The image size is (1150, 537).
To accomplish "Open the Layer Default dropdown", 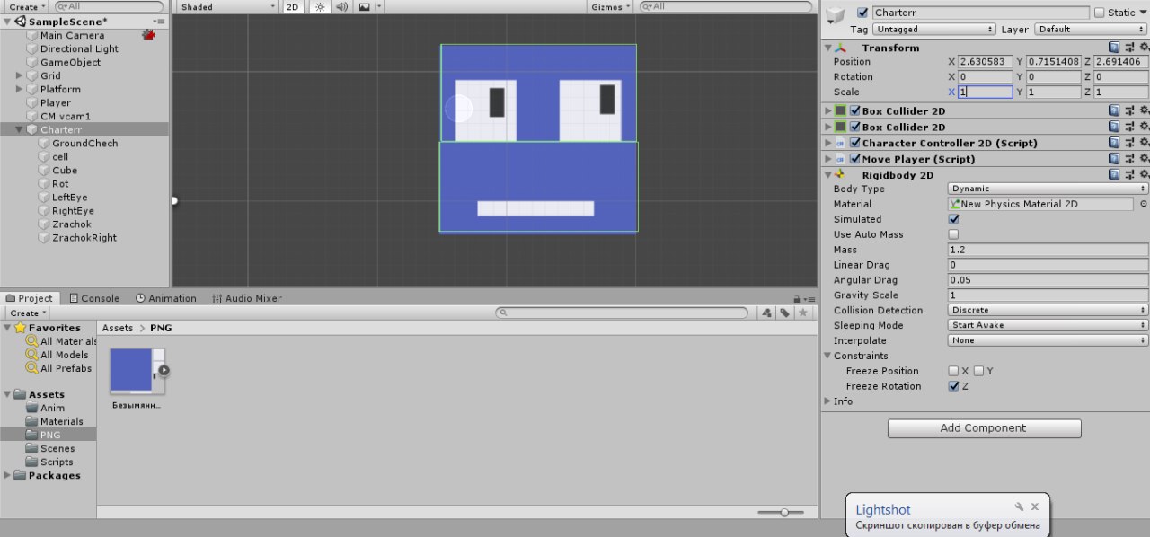I will click(x=1091, y=30).
